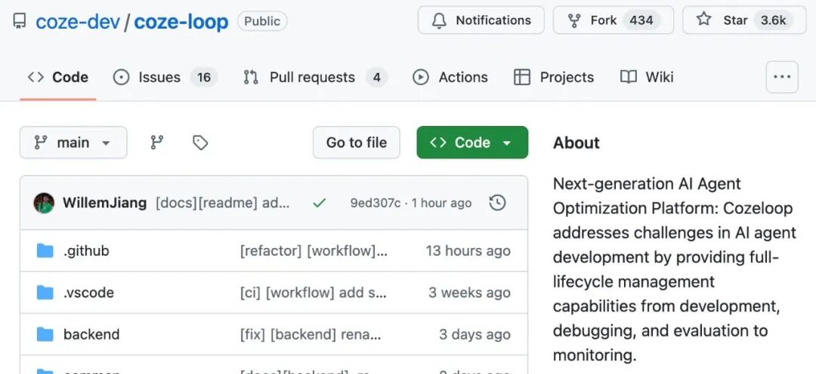View branches via the branch icon
This screenshot has width=816, height=374.
click(156, 143)
